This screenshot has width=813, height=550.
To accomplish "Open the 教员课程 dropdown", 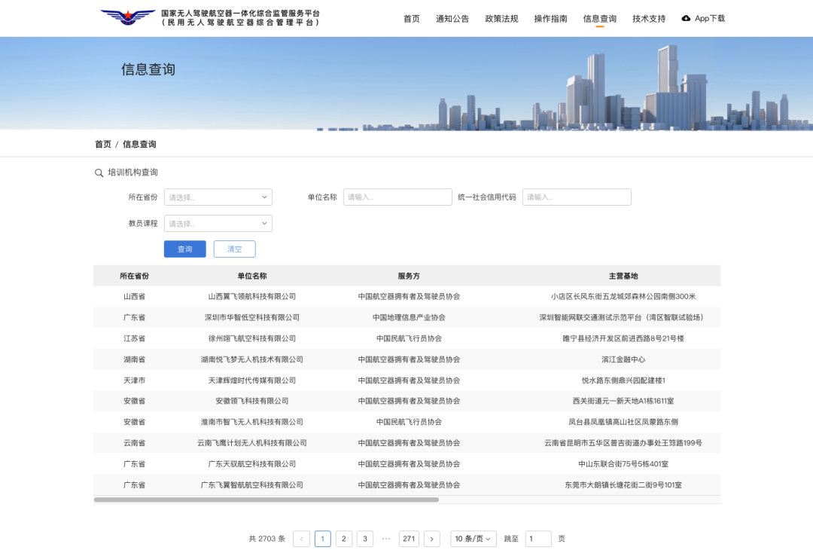I will click(x=218, y=224).
